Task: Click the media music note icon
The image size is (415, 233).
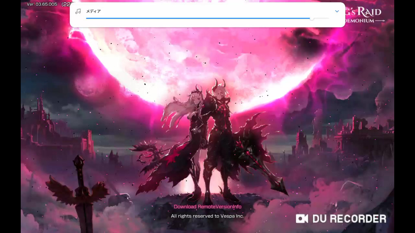Action: point(78,11)
